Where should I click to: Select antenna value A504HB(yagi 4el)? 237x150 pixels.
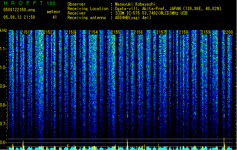click(x=133, y=18)
